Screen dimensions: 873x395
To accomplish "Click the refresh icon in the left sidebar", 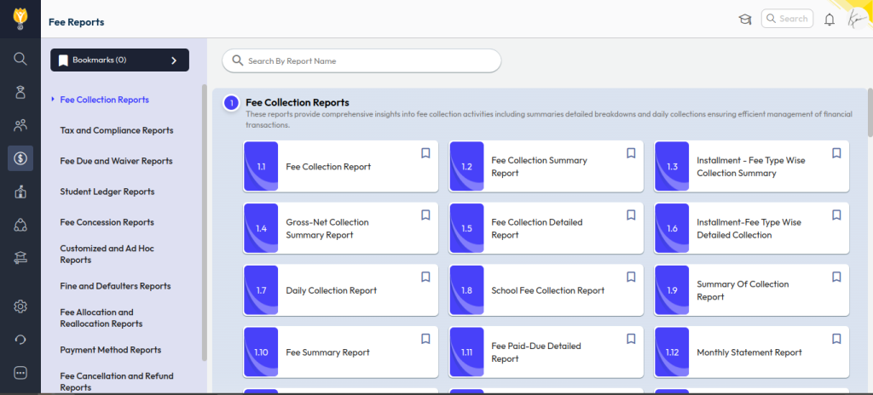I will pyautogui.click(x=20, y=340).
